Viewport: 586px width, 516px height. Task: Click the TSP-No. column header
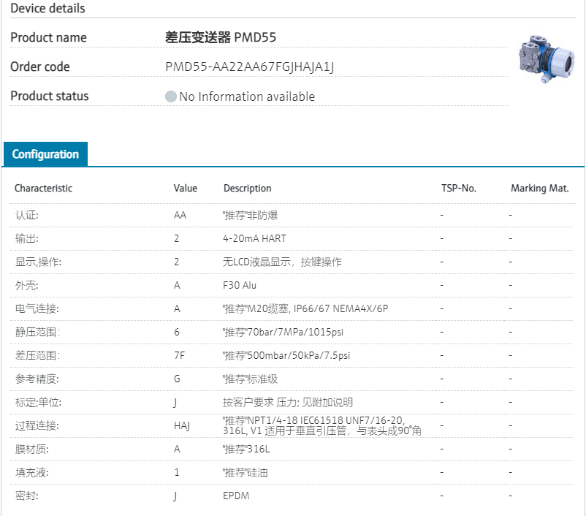click(x=459, y=189)
